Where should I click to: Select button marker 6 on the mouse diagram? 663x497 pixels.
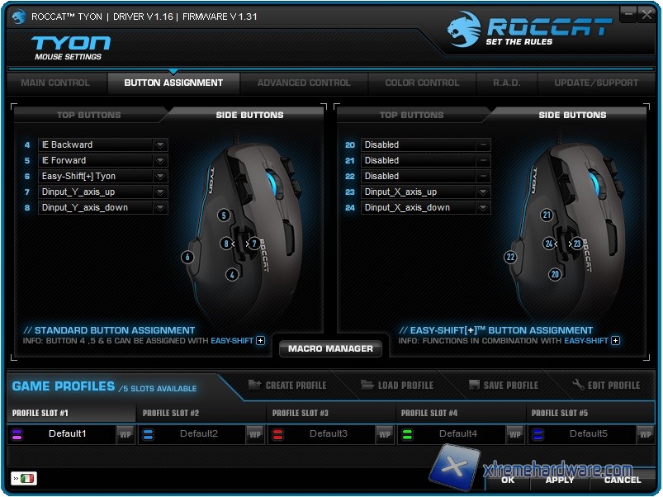pyautogui.click(x=187, y=257)
